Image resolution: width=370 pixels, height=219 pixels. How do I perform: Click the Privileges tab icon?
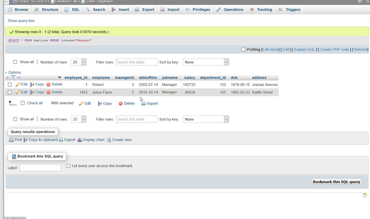click(x=187, y=9)
